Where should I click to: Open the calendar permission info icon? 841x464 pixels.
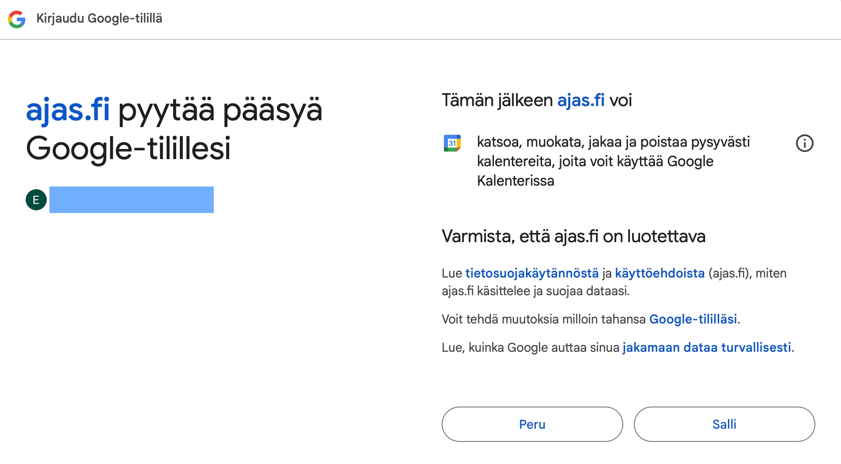(804, 143)
